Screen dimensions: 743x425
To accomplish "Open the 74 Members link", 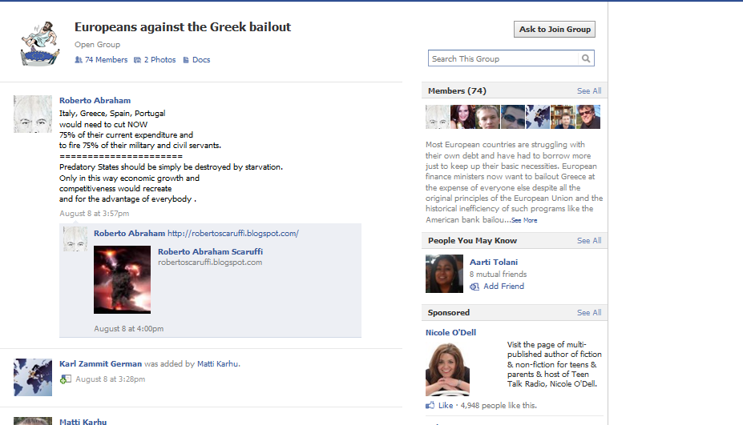I will pos(106,60).
